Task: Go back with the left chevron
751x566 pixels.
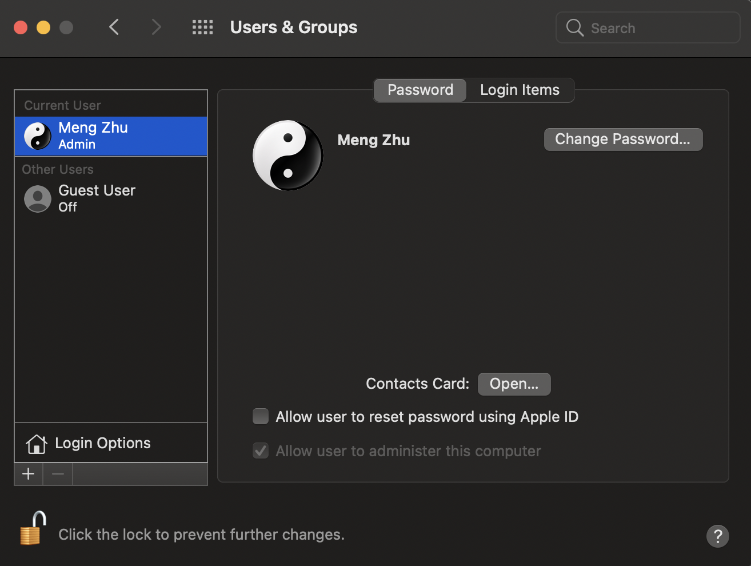Action: coord(114,27)
